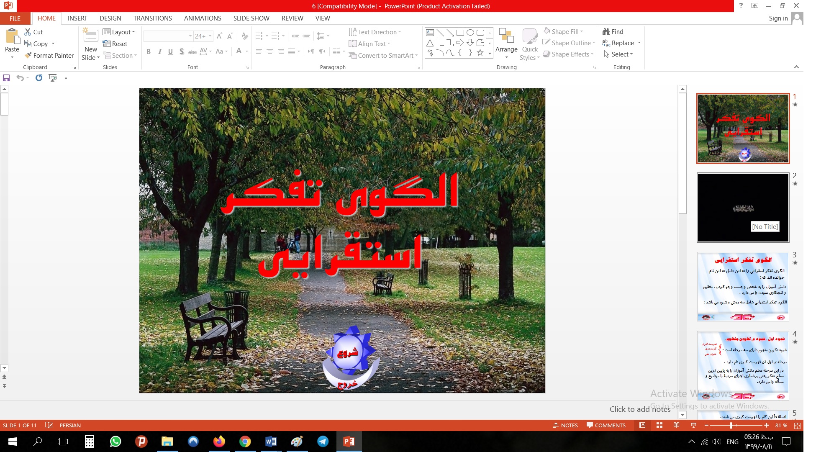Click the Save icon in quick access toolbar

[x=6, y=78]
